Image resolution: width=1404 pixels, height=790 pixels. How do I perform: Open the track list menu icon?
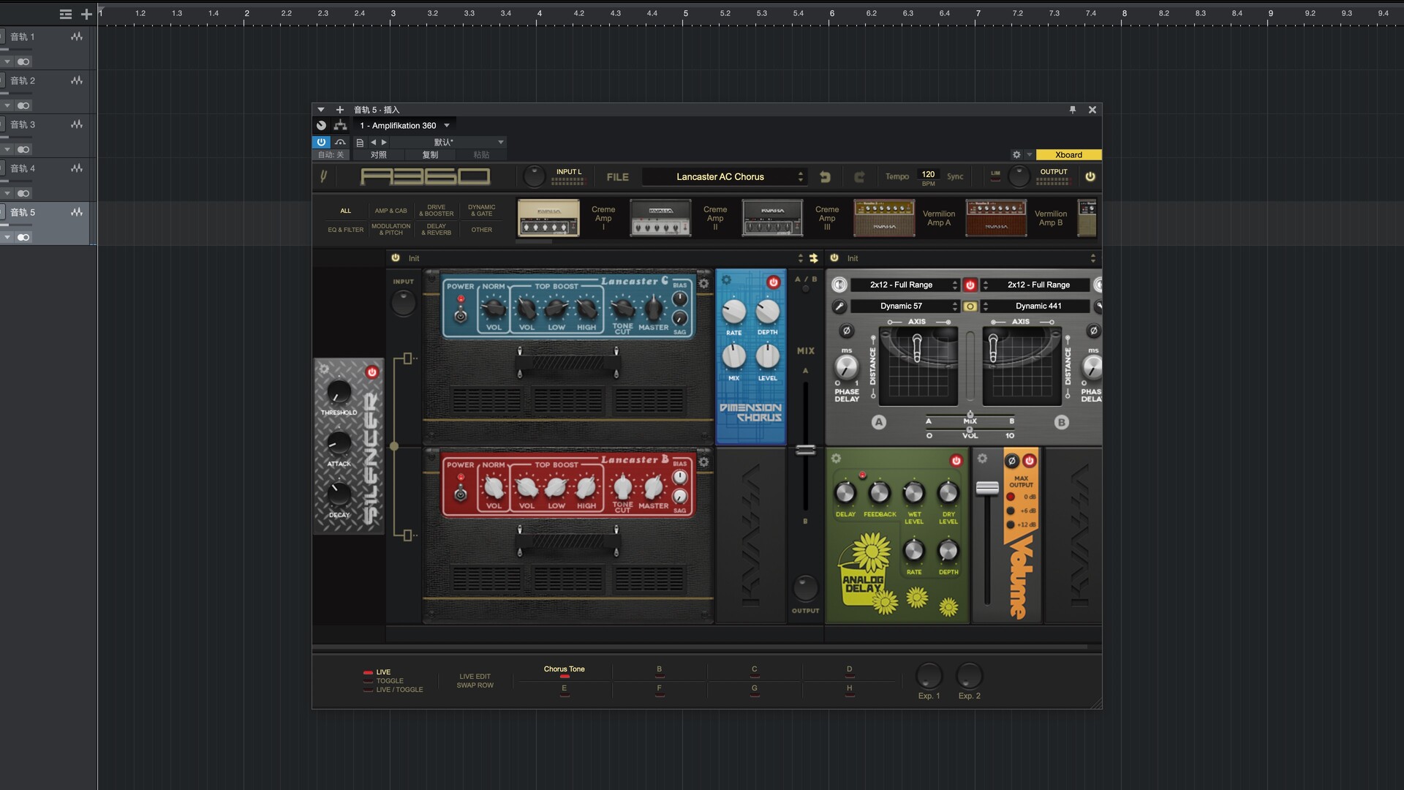click(66, 14)
